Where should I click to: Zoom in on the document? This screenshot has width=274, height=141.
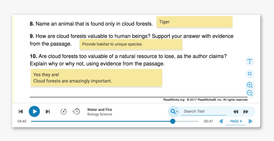pyautogui.click(x=250, y=85)
